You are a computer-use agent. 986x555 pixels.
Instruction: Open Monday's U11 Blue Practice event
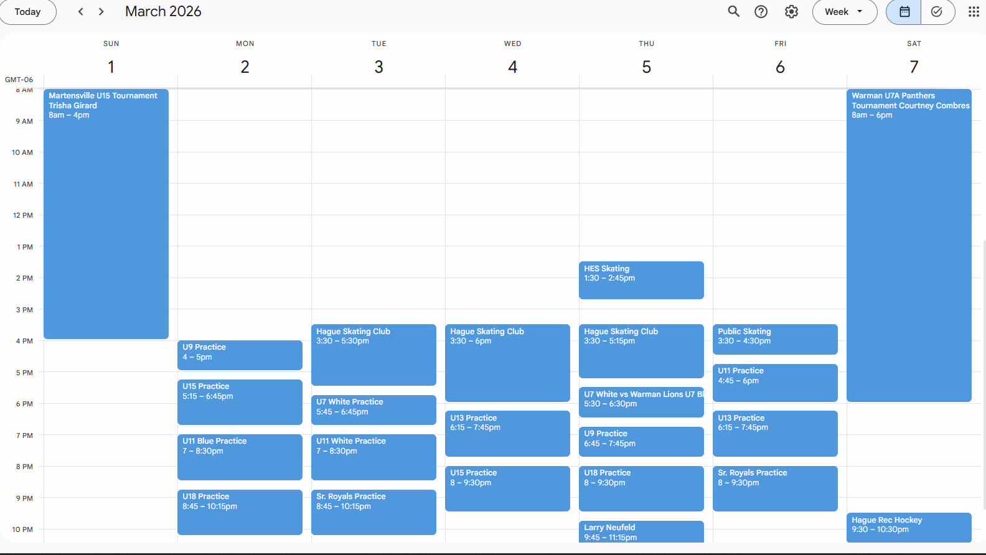pyautogui.click(x=240, y=457)
